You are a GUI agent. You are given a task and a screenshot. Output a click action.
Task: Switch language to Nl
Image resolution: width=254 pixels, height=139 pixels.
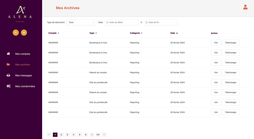click(24, 33)
